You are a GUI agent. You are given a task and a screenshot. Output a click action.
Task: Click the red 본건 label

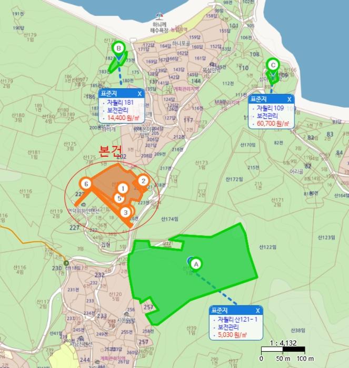pyautogui.click(x=110, y=151)
